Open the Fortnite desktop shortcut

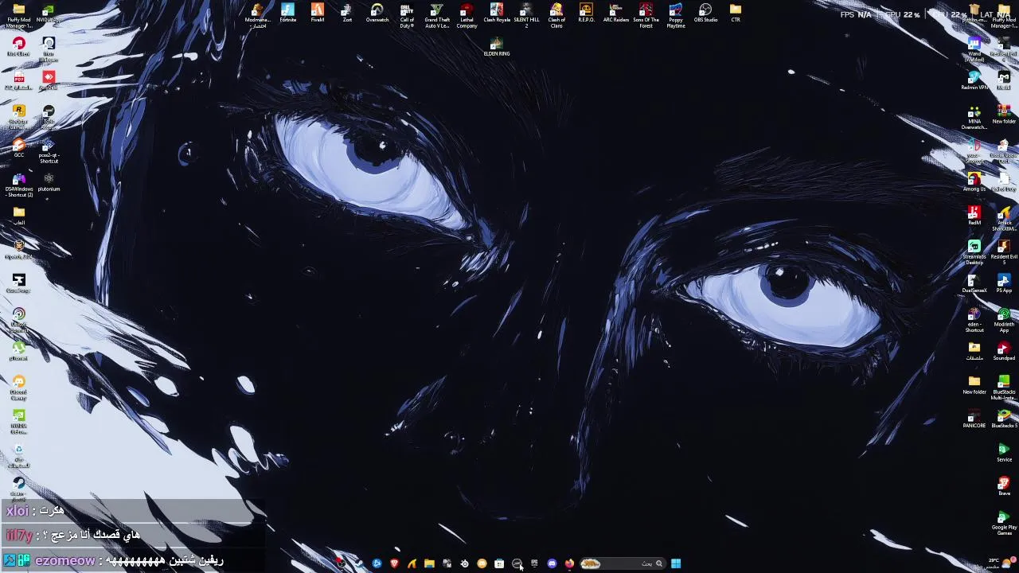pos(287,14)
